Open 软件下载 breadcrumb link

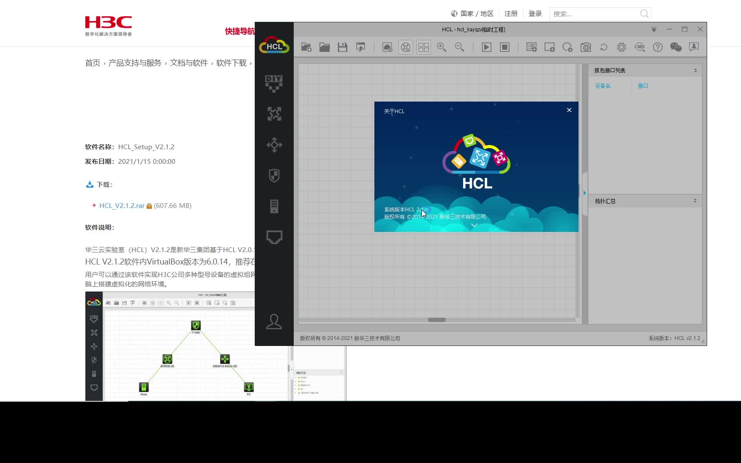232,63
